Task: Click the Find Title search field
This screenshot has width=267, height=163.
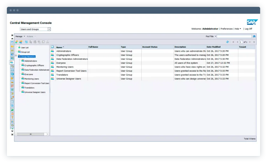Action: [234, 36]
